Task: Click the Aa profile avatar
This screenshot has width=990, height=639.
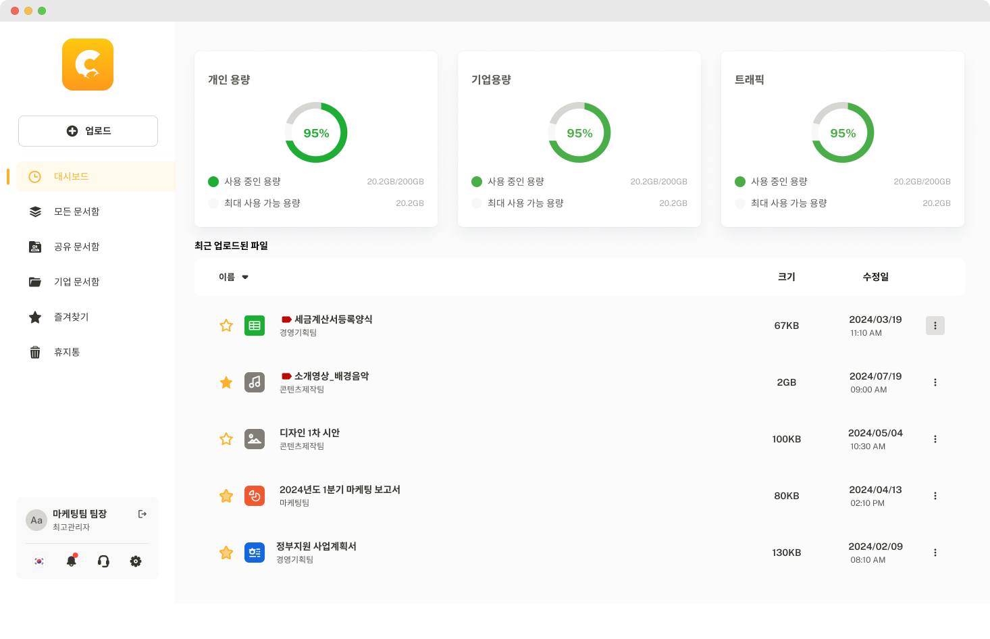Action: [x=36, y=520]
